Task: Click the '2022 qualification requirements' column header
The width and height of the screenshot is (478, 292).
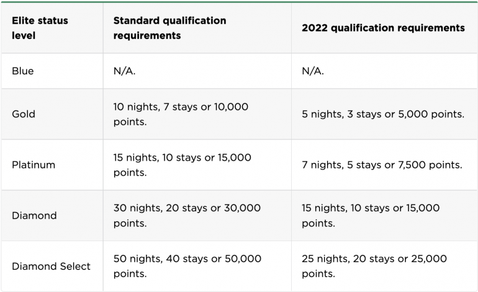Action: pyautogui.click(x=383, y=28)
